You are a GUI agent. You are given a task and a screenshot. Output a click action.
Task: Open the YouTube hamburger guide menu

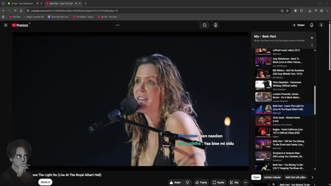6,25
